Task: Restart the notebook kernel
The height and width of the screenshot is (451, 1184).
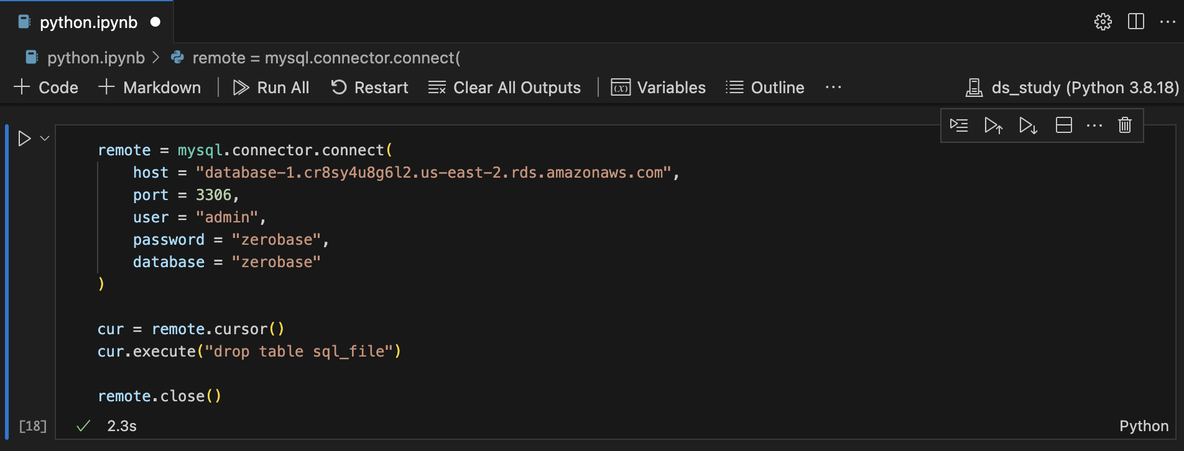Action: 369,88
